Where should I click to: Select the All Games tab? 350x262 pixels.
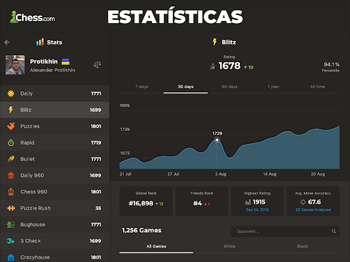tap(156, 246)
